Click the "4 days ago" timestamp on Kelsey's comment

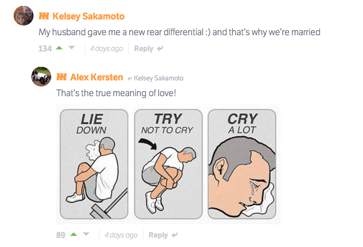pos(106,48)
